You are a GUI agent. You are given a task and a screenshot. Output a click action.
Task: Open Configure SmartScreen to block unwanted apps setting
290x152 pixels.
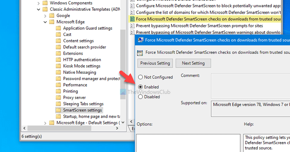[208, 6]
